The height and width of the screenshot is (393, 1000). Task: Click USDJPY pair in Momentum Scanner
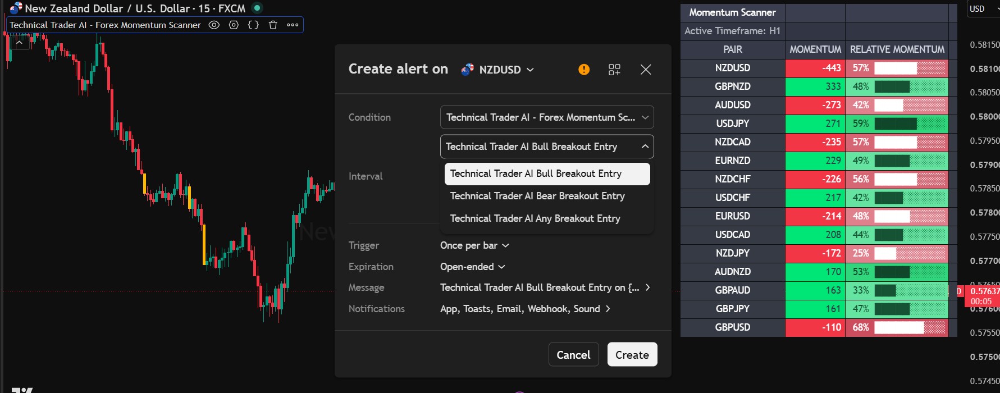point(732,124)
